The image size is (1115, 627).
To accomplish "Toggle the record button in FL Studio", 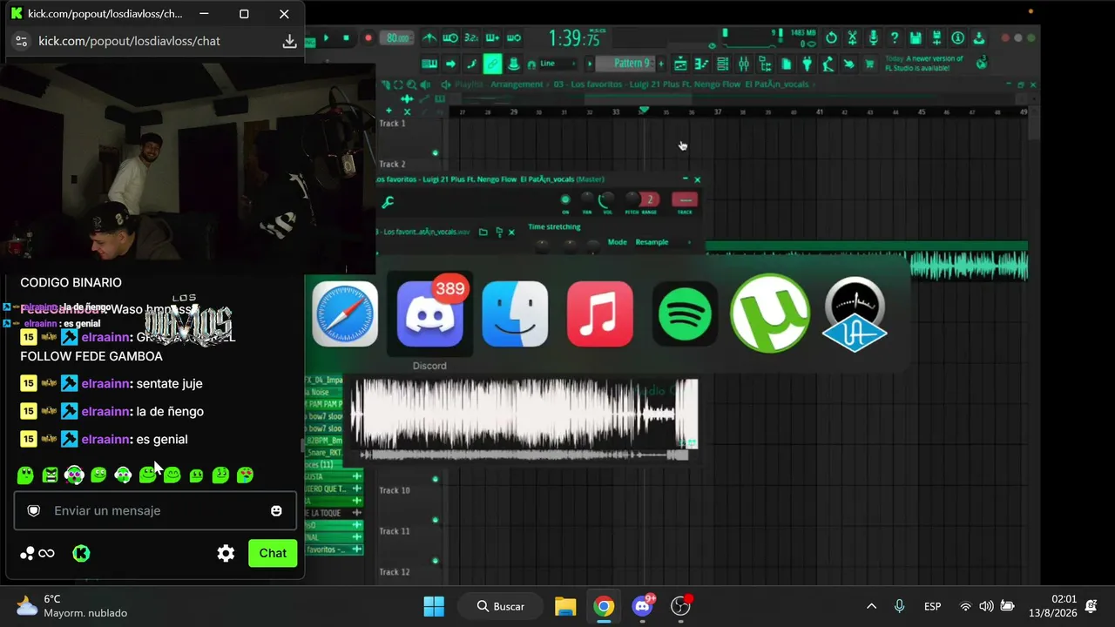I will [x=368, y=37].
